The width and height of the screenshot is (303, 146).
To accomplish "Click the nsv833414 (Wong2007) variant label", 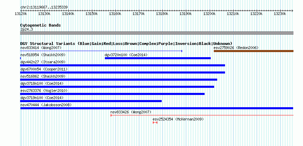I will [x=41, y=48].
